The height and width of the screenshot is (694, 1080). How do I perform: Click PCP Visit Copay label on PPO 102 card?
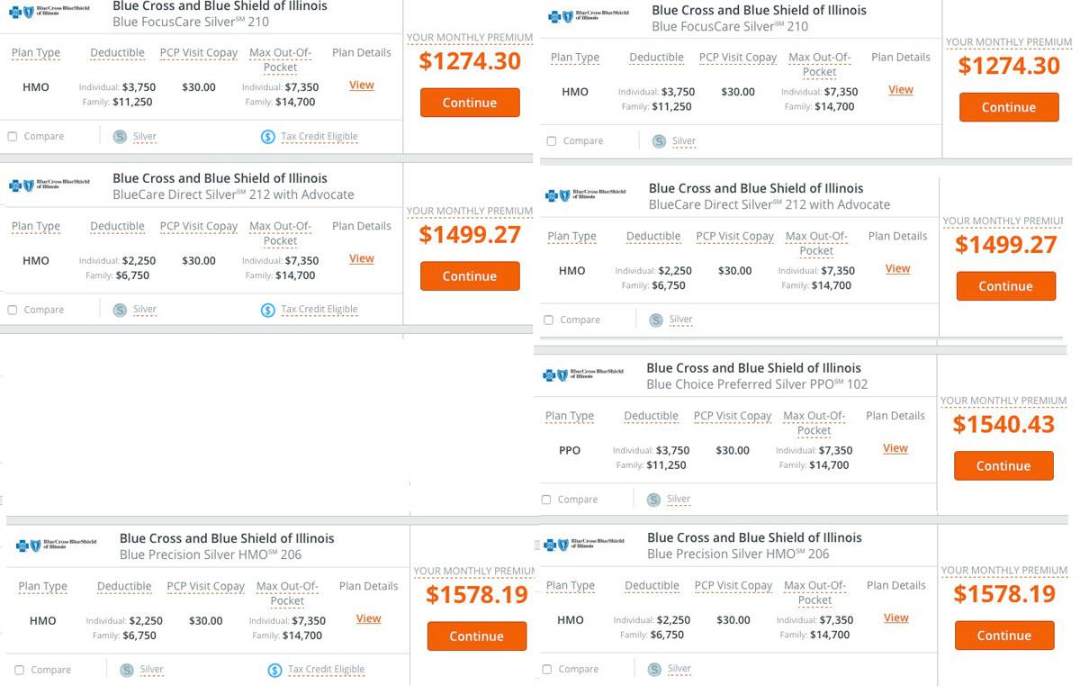(733, 416)
